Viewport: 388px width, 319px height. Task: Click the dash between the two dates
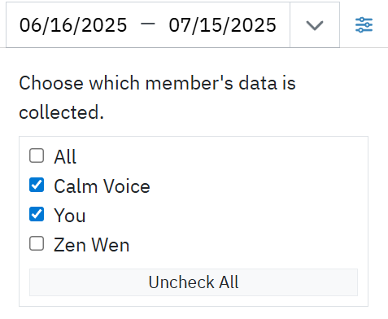click(148, 24)
